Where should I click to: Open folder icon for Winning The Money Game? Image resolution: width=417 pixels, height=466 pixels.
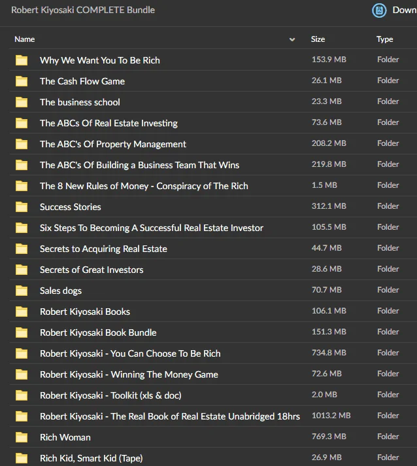coord(22,374)
